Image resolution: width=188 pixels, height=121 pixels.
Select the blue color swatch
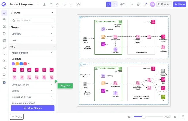(x=21, y=64)
